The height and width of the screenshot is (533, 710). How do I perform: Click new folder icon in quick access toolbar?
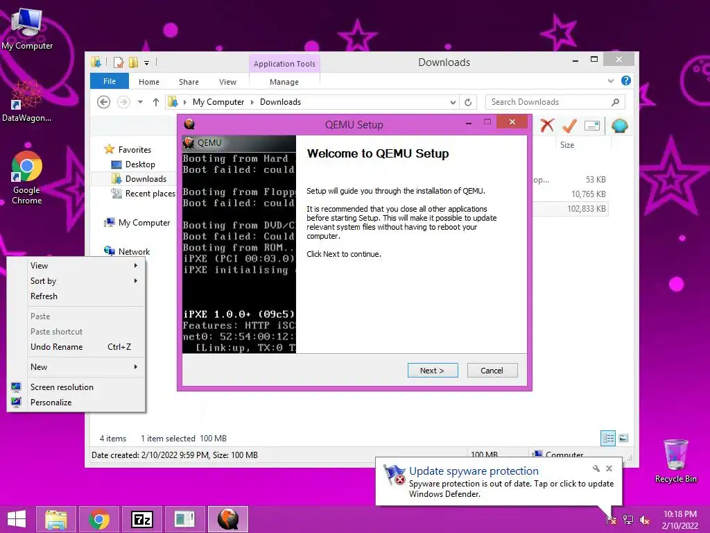pyautogui.click(x=134, y=62)
